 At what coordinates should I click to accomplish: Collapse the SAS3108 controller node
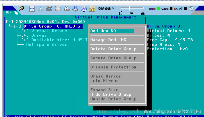click(10, 22)
